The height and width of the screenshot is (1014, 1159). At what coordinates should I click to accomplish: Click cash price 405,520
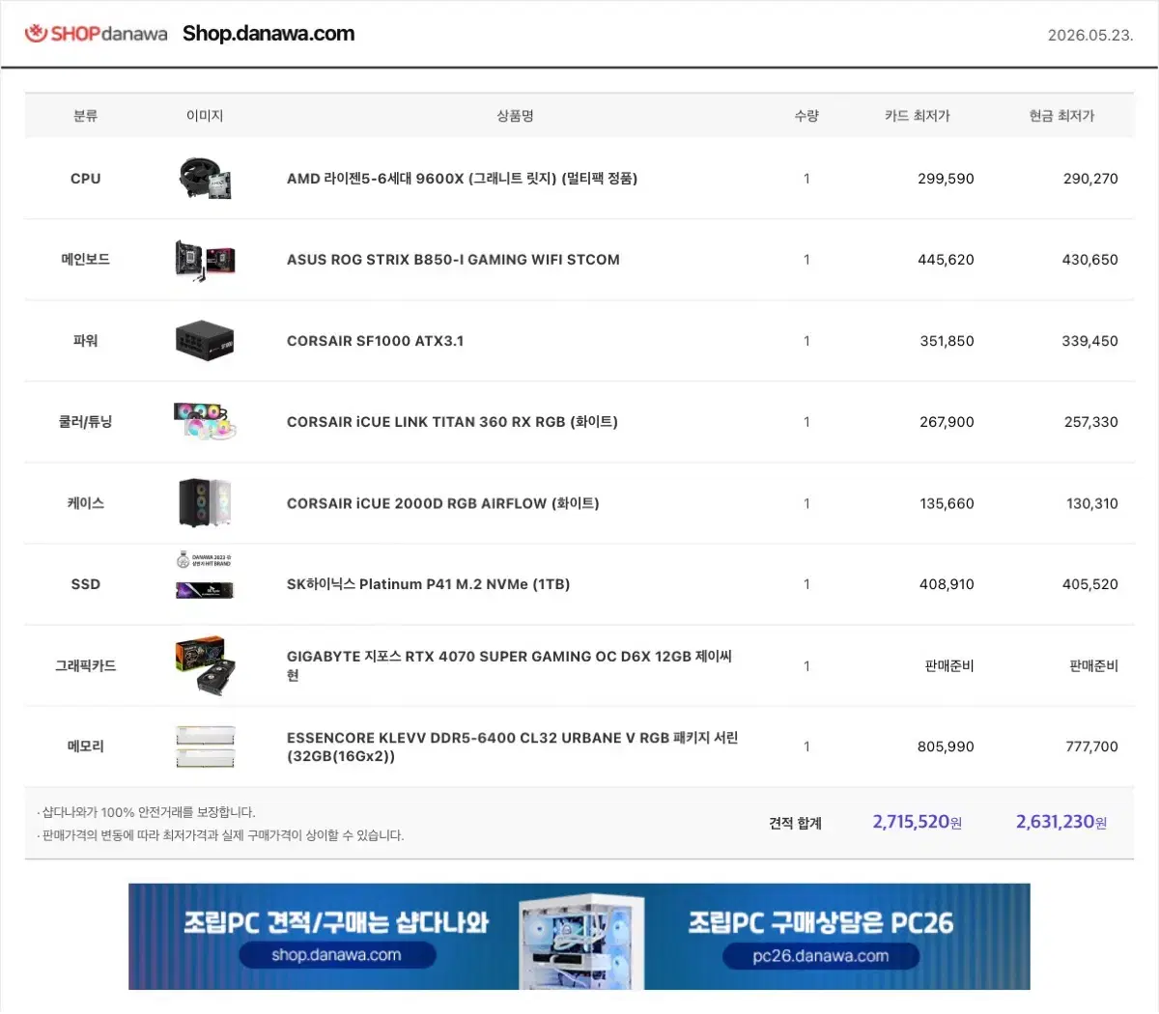coord(1090,584)
